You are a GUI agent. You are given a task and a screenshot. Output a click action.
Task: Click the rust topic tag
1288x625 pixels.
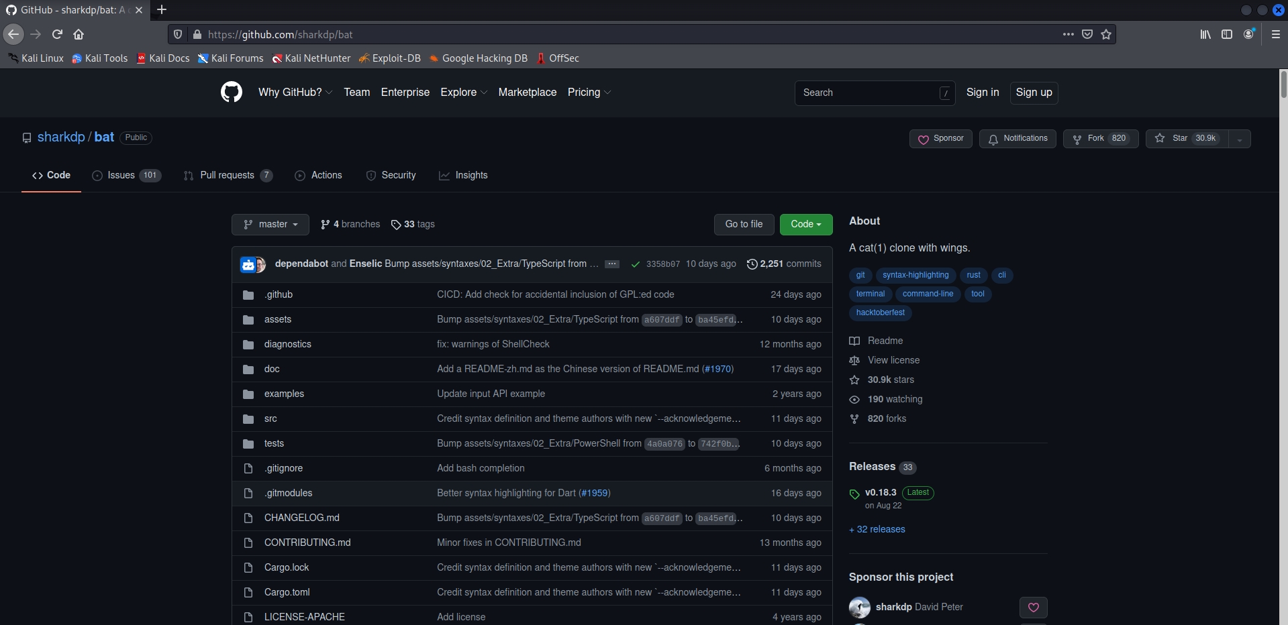973,276
